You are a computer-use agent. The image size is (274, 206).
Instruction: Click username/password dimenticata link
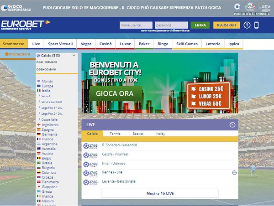165,31
